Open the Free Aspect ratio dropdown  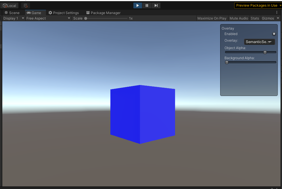click(47, 18)
